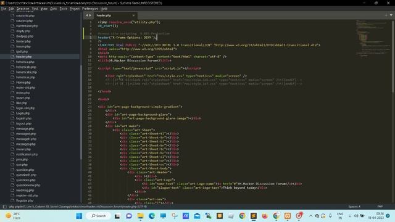The image size is (395, 222).
Task: Change syntax via PHP status label
Action: pyautogui.click(x=380, y=207)
